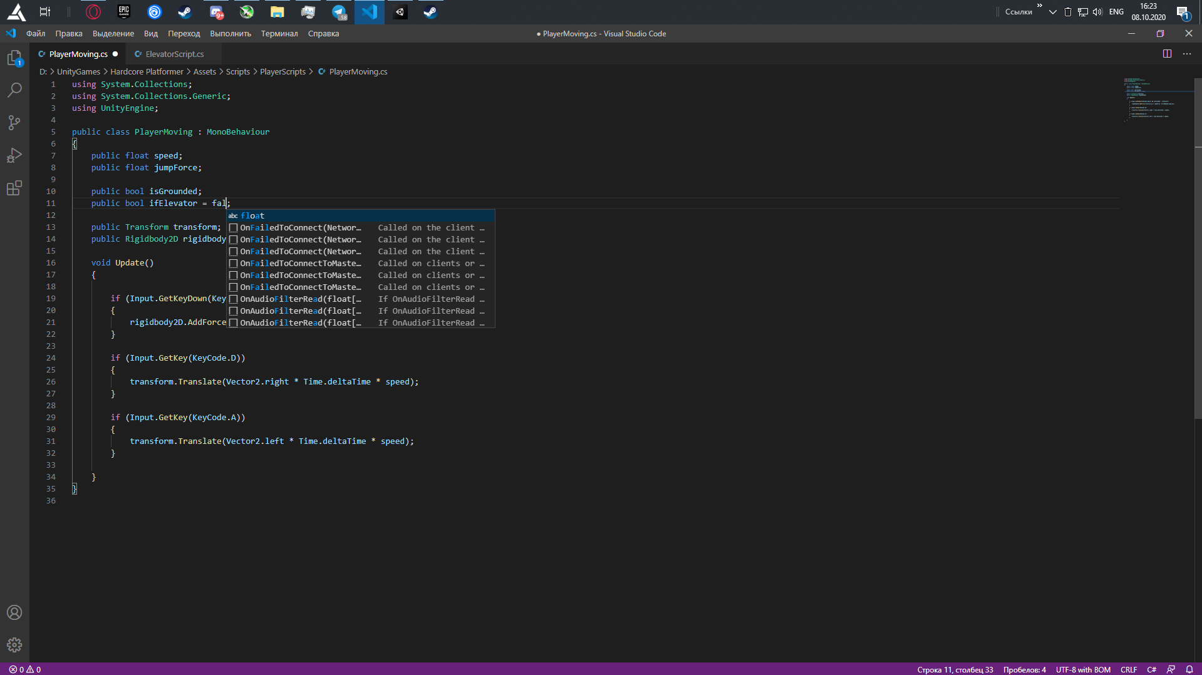Screen dimensions: 1202x675
Task: Open Task View in the taskbar
Action: coord(45,12)
